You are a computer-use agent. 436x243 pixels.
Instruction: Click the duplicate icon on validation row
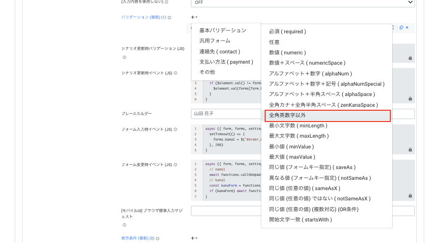point(401,27)
